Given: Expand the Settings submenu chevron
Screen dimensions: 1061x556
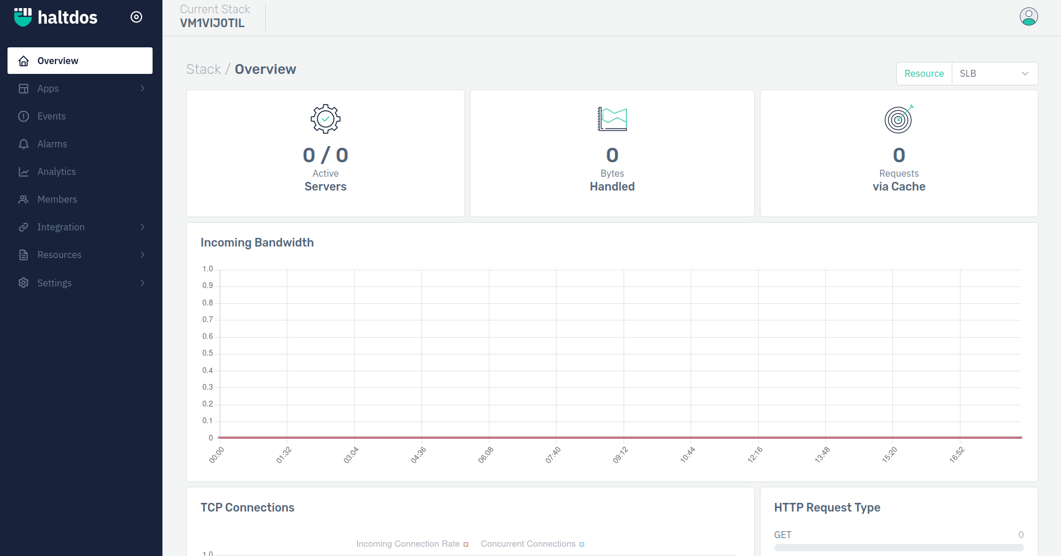Looking at the screenshot, I should pyautogui.click(x=142, y=283).
